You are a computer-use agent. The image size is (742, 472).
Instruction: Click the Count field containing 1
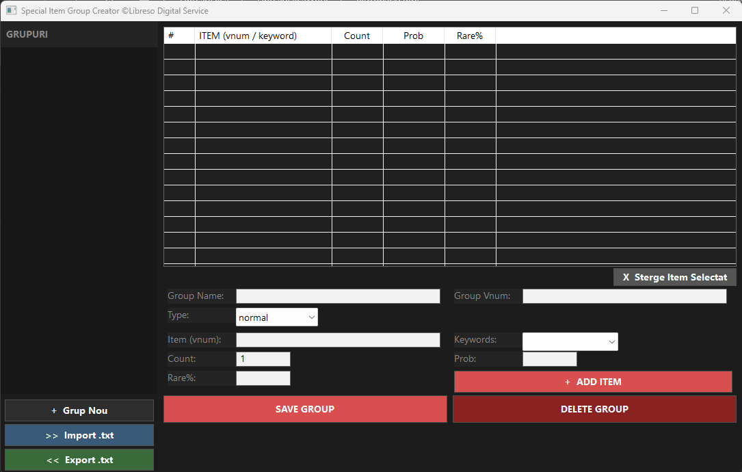[263, 359]
